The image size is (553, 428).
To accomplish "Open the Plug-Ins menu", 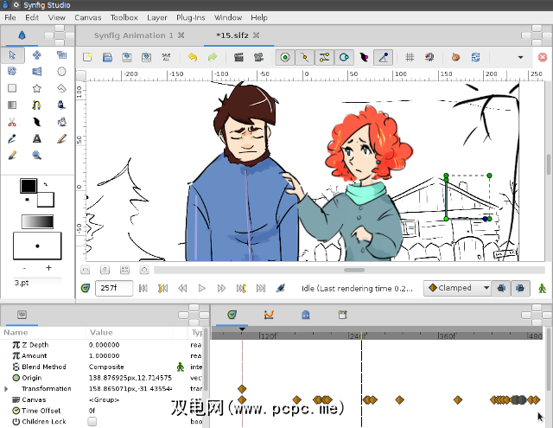I will (x=189, y=17).
